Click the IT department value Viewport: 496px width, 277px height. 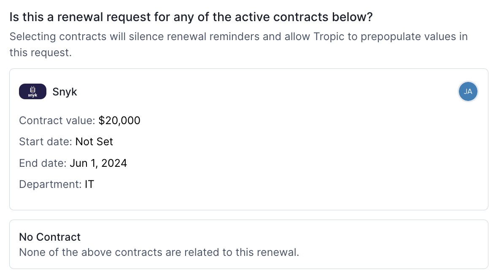click(x=89, y=184)
